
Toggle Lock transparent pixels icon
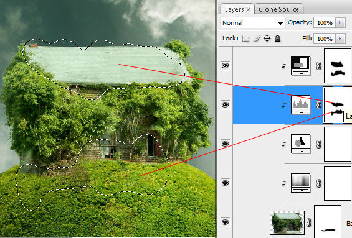coord(246,39)
